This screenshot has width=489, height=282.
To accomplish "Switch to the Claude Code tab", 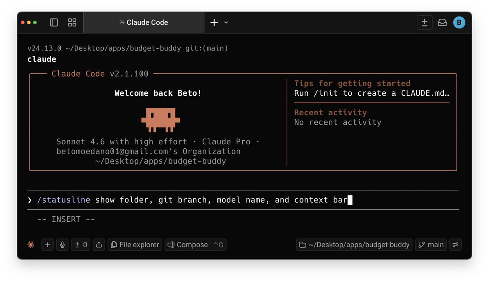I will coord(144,22).
